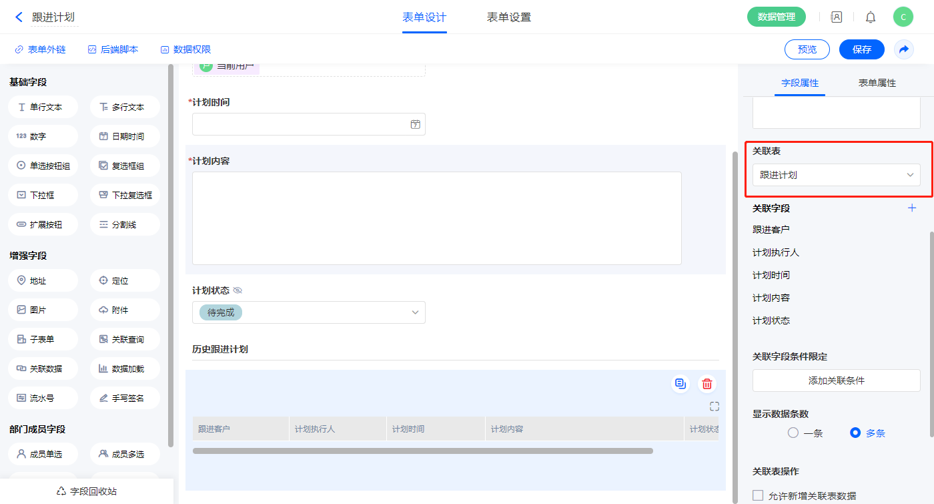Image resolution: width=934 pixels, height=504 pixels.
Task: Click the 保存 button
Action: pos(861,49)
